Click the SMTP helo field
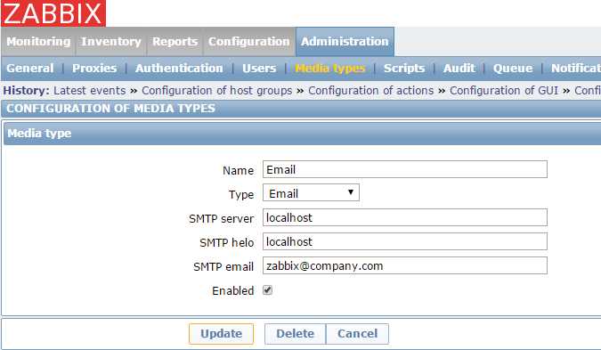 coord(405,241)
